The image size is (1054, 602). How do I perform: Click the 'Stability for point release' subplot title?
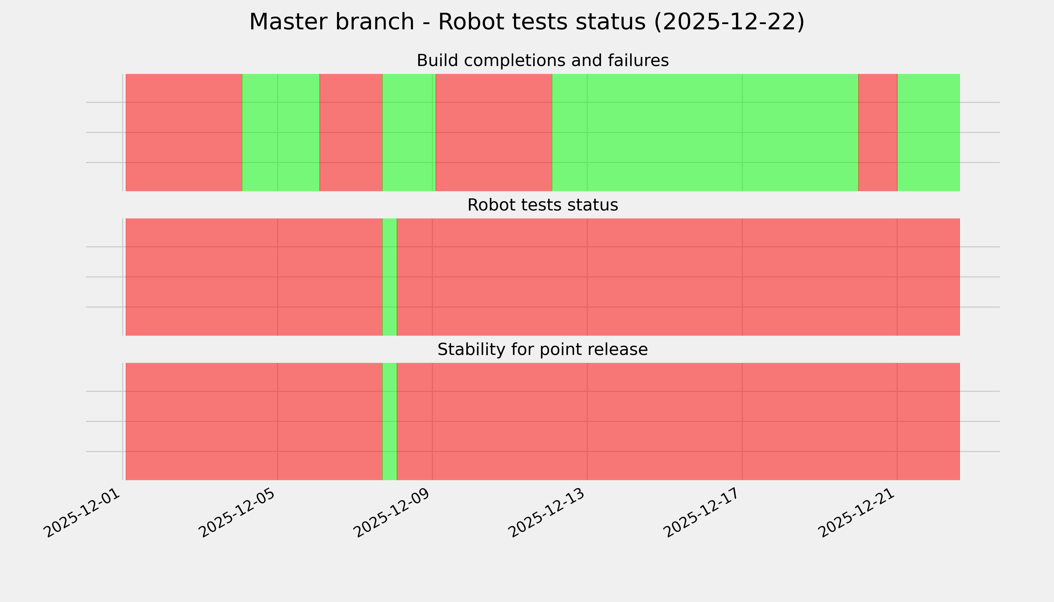pyautogui.click(x=542, y=350)
